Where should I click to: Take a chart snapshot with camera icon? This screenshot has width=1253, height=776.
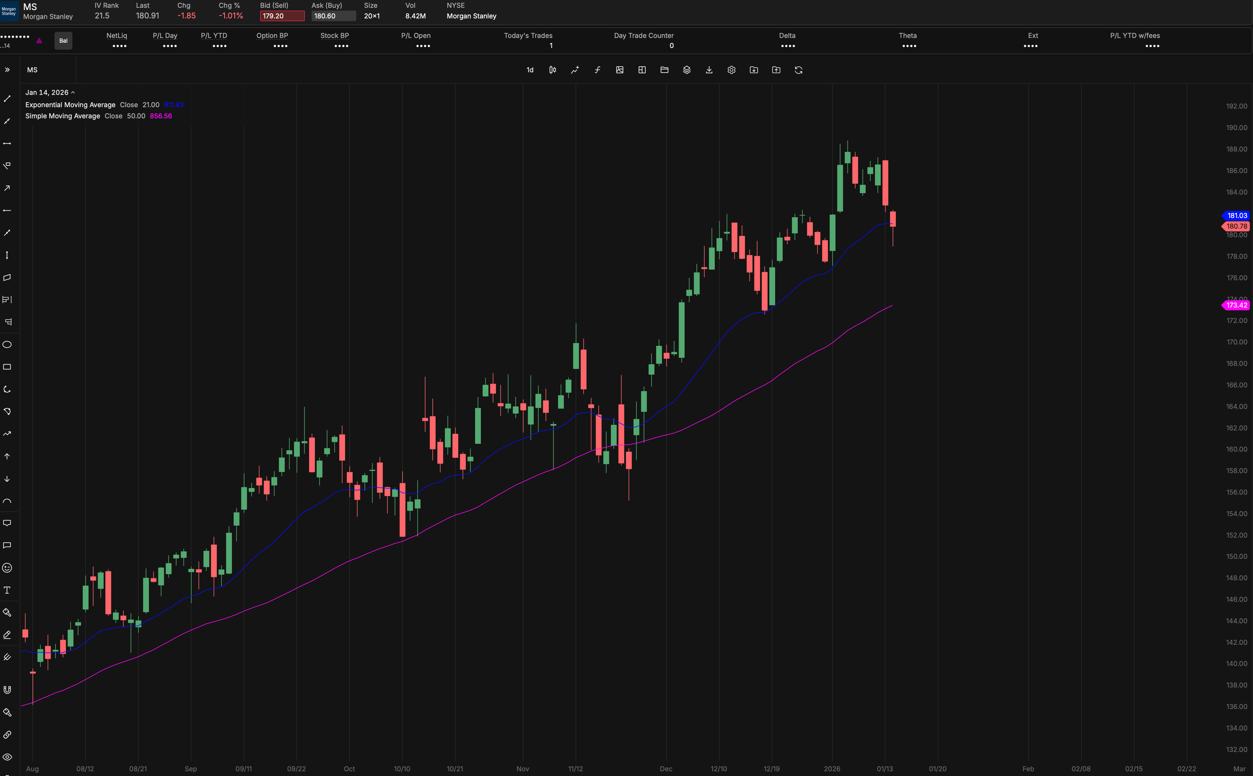[619, 70]
